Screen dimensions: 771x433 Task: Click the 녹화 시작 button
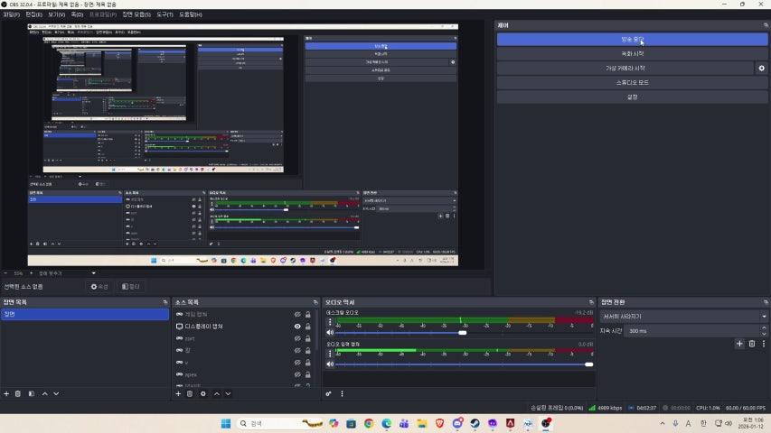point(632,54)
